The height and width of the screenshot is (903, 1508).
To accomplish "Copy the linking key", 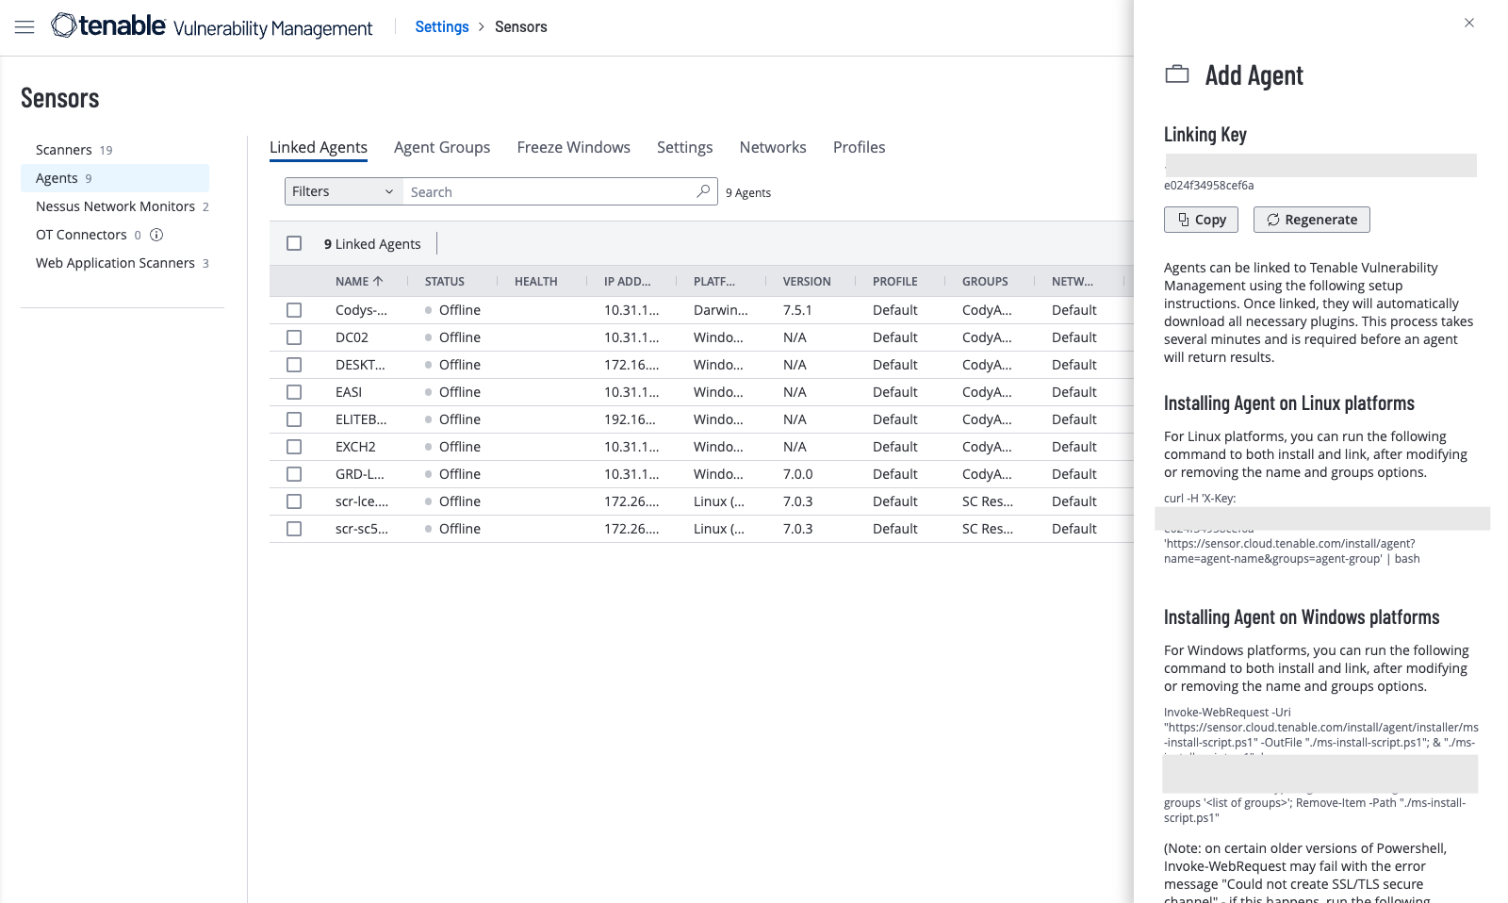I will [x=1201, y=220].
